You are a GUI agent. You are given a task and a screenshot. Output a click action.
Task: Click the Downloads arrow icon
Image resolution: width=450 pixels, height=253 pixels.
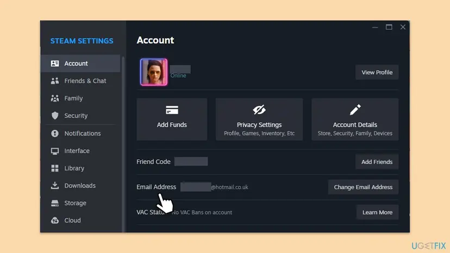[x=55, y=186]
